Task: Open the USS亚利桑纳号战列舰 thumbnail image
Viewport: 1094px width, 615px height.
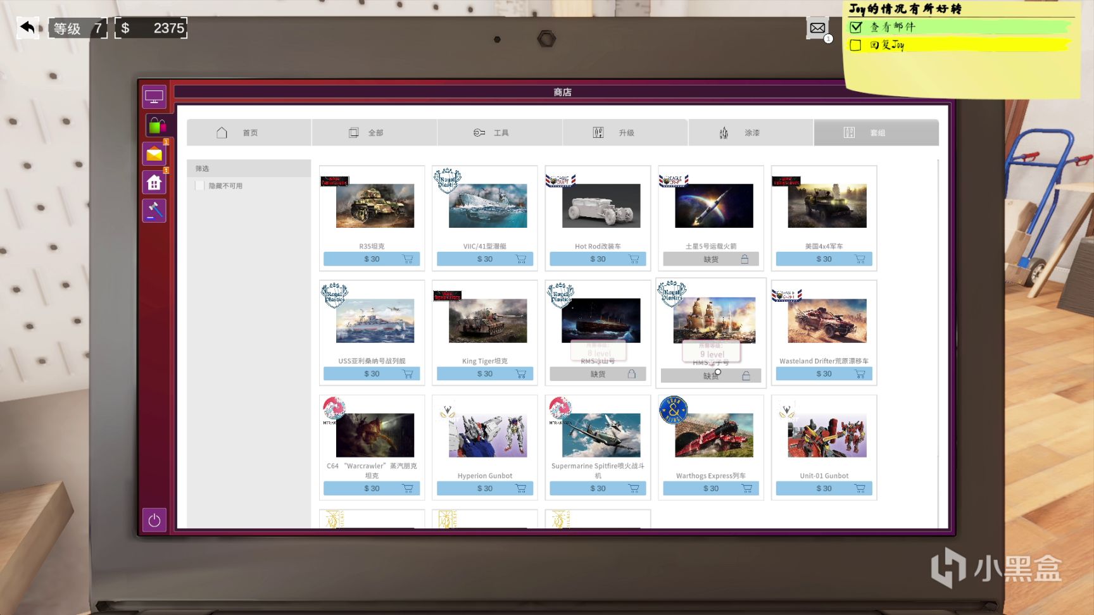Action: [375, 321]
